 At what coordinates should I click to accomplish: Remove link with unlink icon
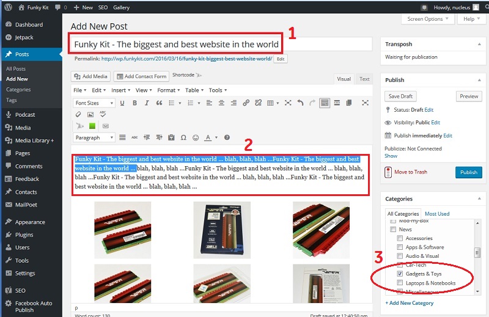coord(258,103)
